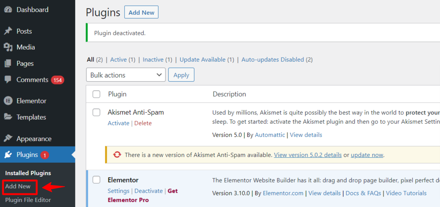This screenshot has height=207, width=440.
Task: Click the Dashboard gauge icon
Action: pos(8,10)
